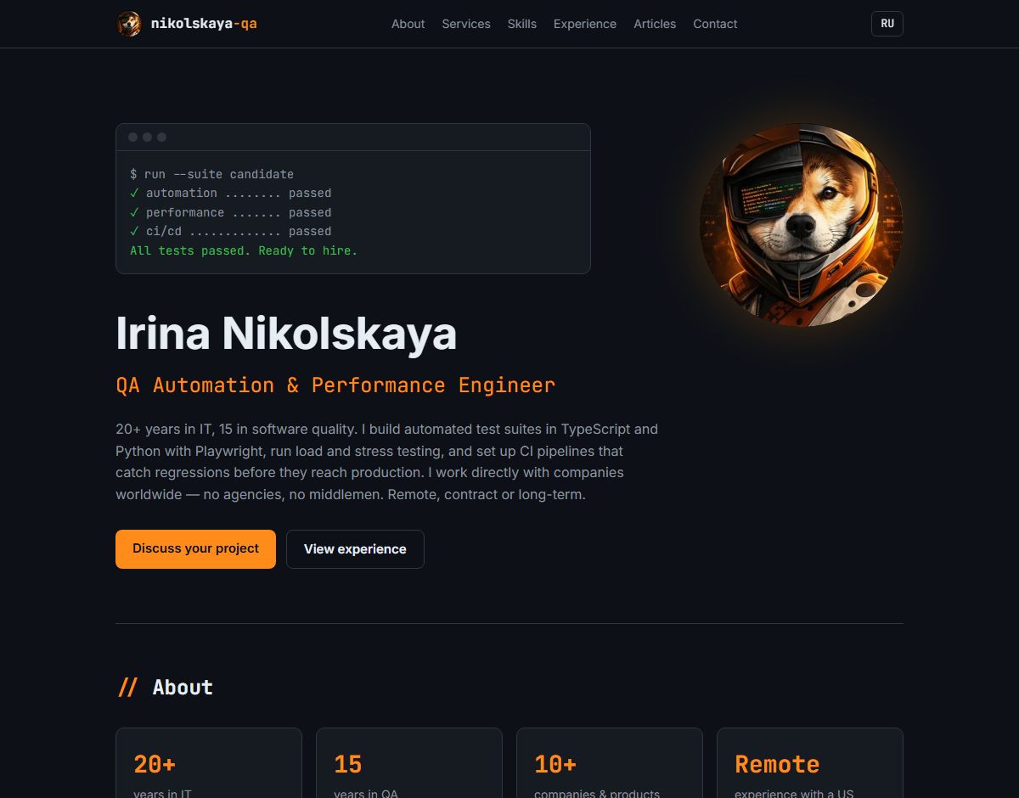1019x798 pixels.
Task: Click the checkmark beside automation in terminal
Action: (x=134, y=193)
